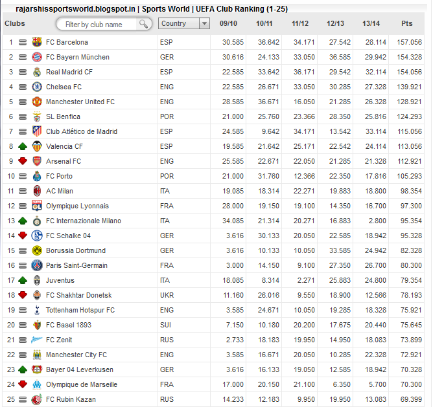The width and height of the screenshot is (433, 407).
Task: Click green up arrow beside Valencia CF
Action: [23, 146]
